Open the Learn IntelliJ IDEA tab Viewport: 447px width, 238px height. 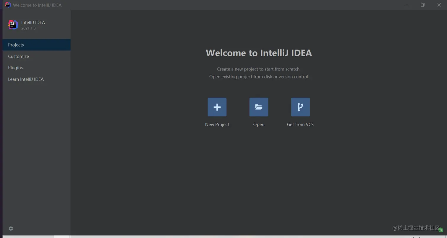pyautogui.click(x=37, y=79)
